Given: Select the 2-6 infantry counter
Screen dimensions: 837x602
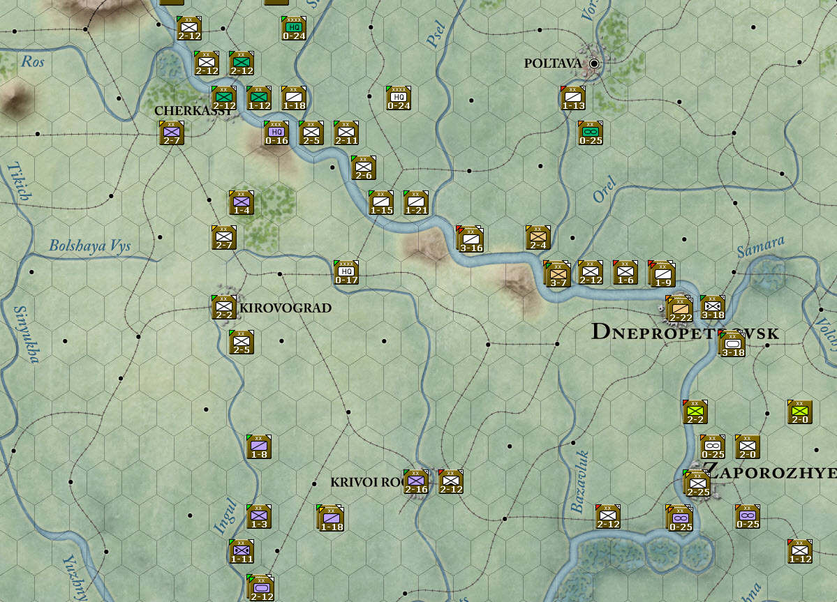Looking at the screenshot, I should [364, 168].
